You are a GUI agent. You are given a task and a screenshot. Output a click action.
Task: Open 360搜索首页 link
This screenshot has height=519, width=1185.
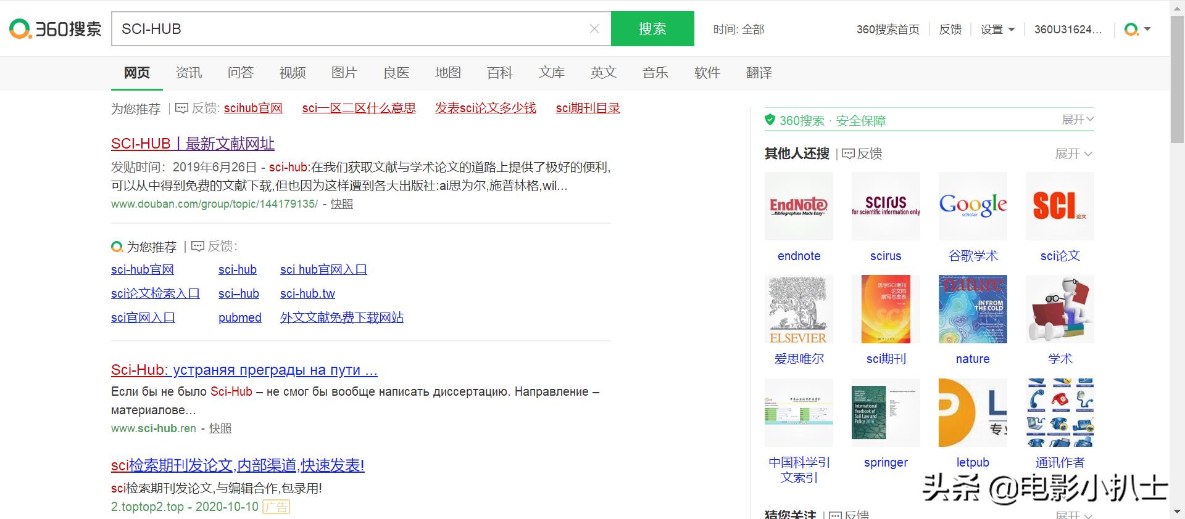(888, 29)
